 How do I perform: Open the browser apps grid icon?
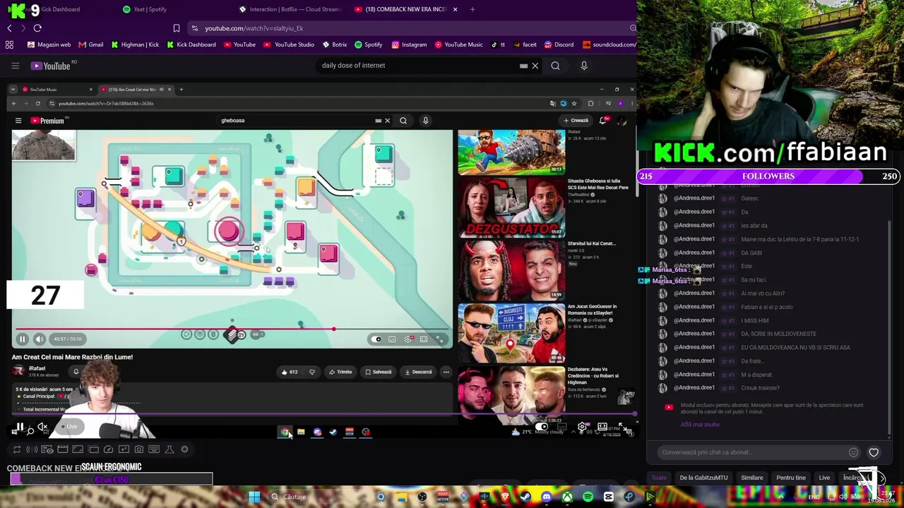9,44
